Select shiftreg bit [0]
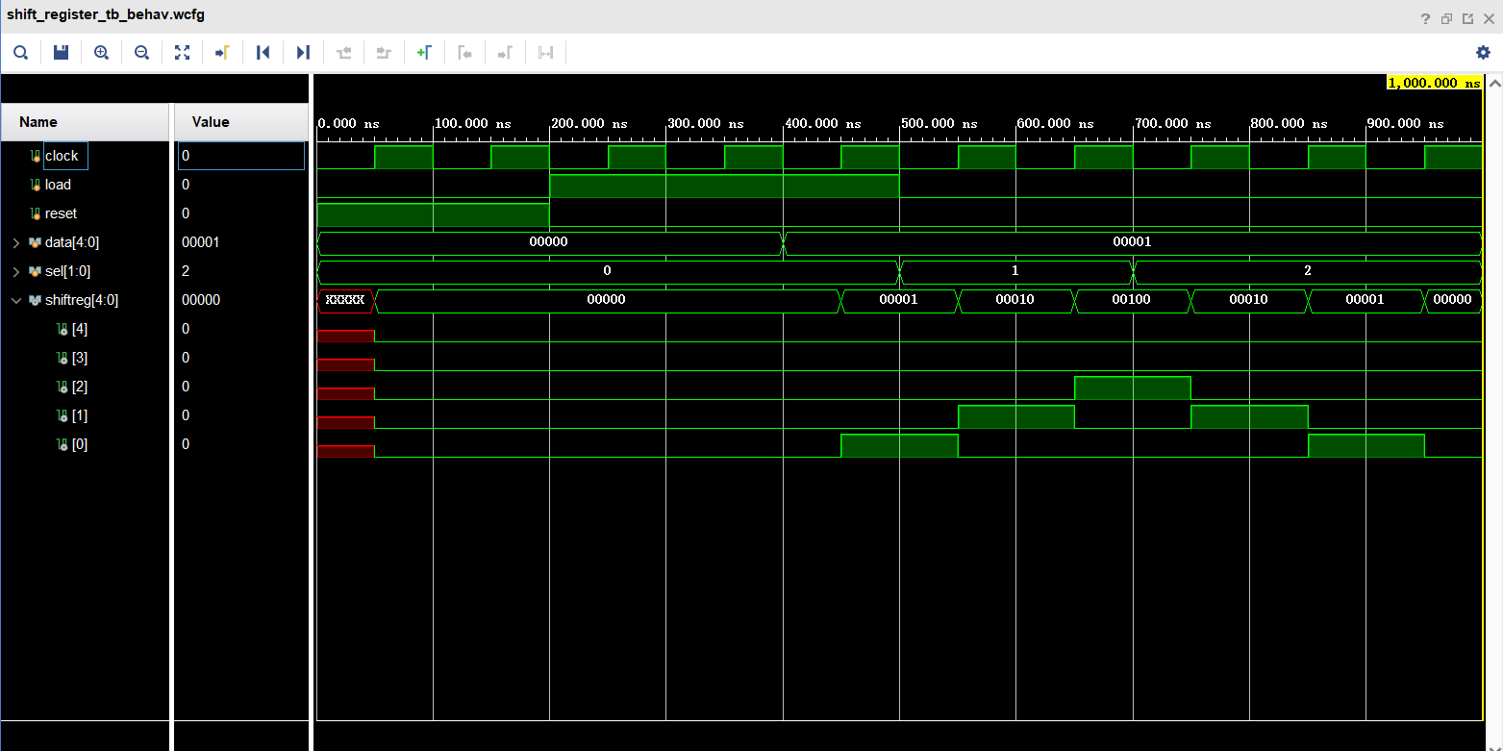 coord(80,444)
